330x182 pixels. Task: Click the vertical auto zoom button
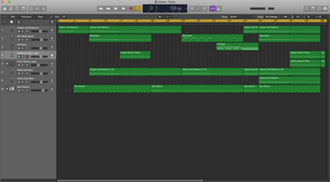(292, 17)
